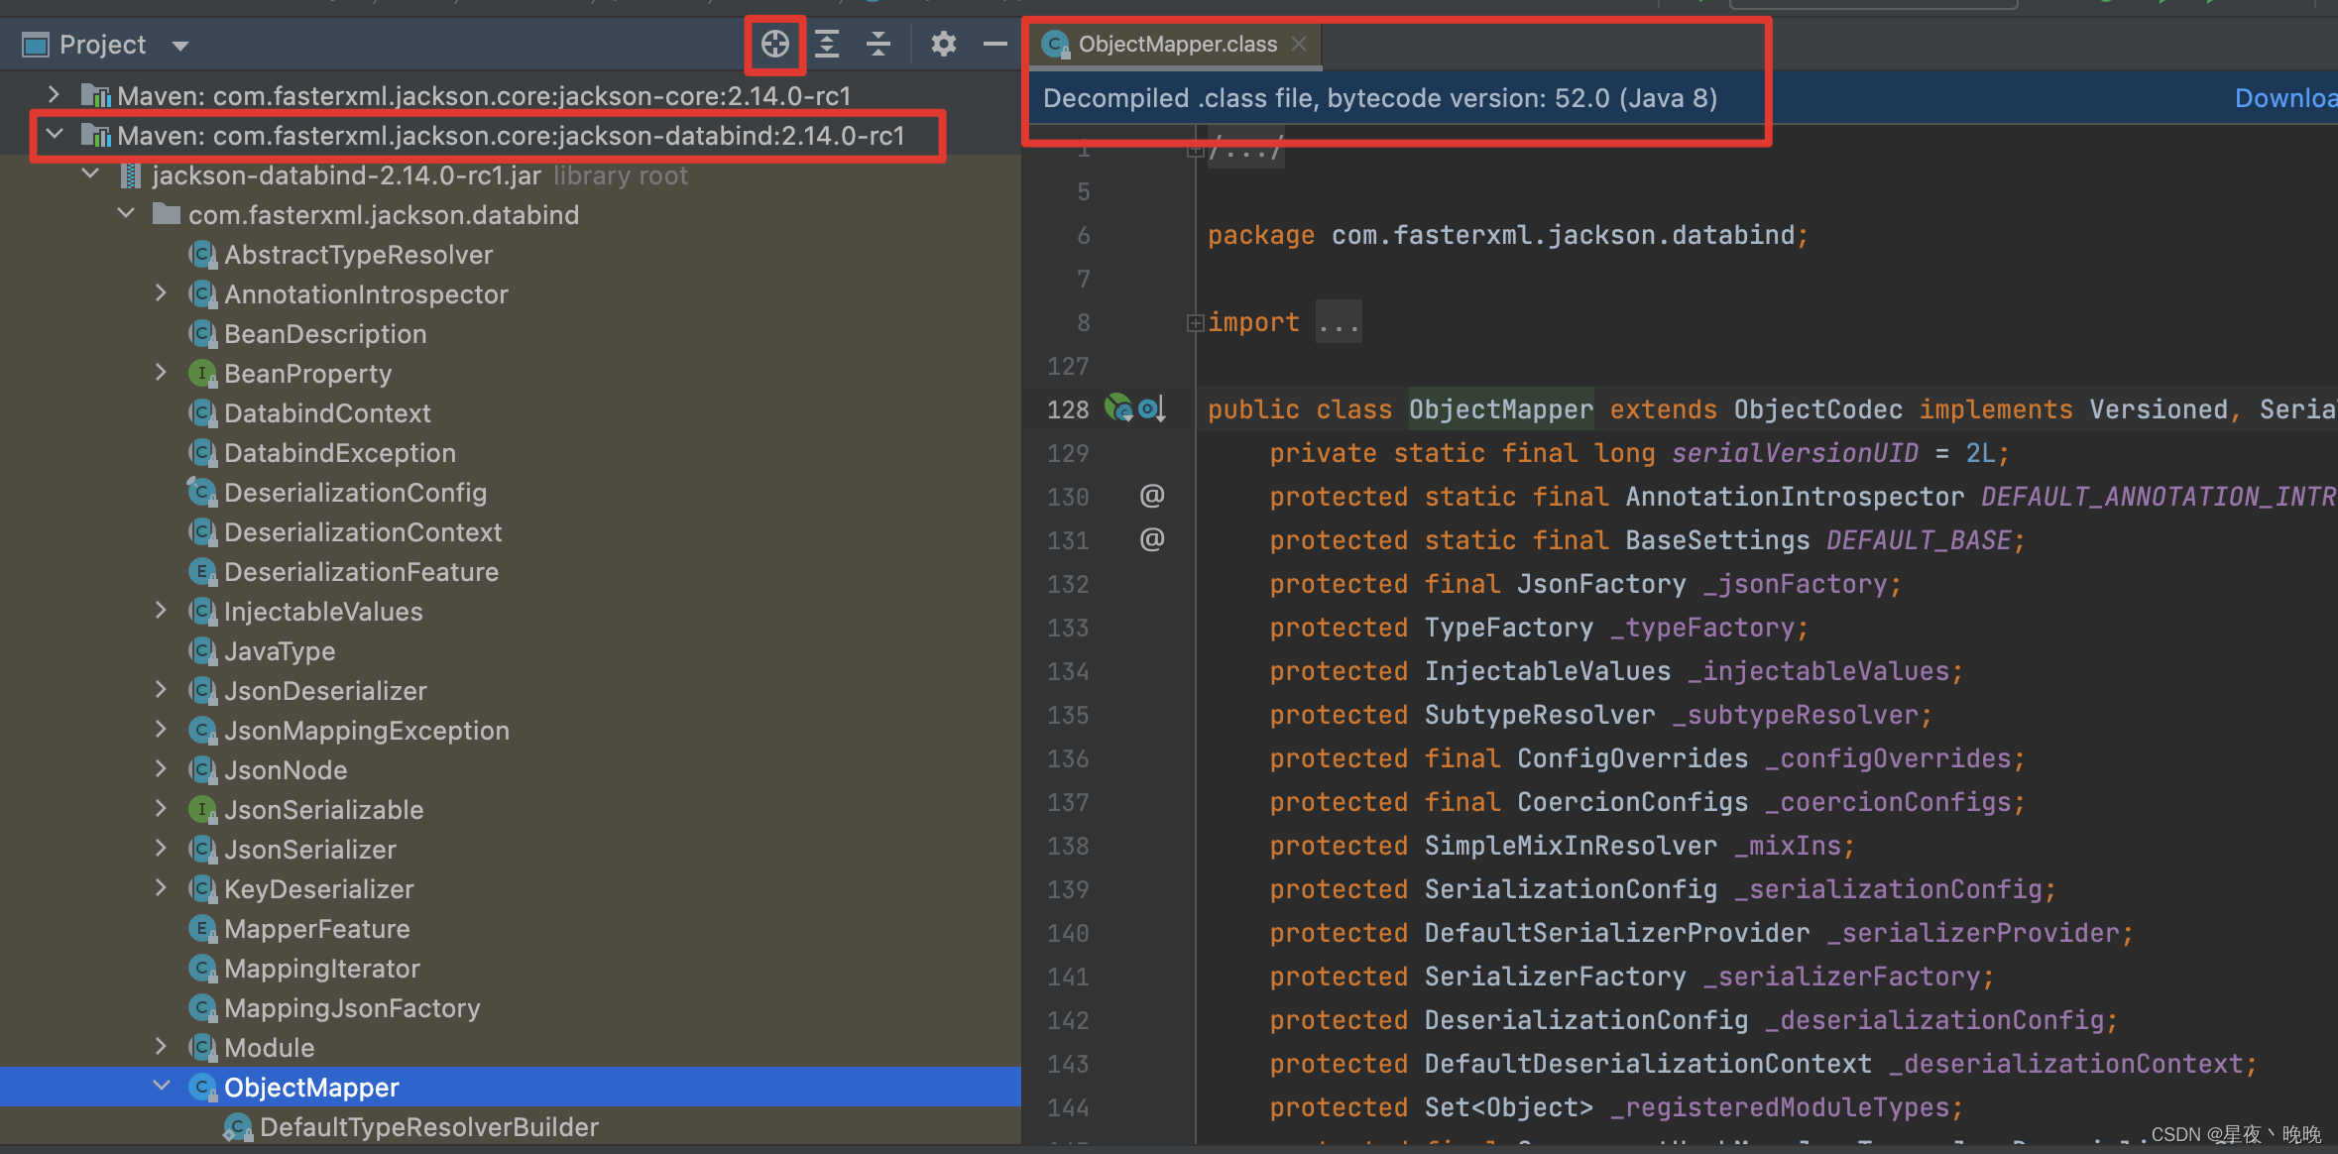
Task: Expand the InjectableValues class node
Action: 162,611
